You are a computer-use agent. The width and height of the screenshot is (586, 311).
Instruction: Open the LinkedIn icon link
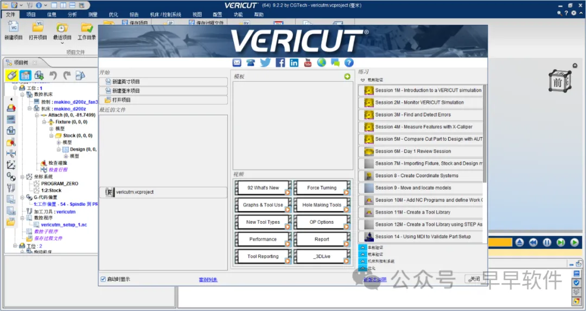[x=294, y=63]
